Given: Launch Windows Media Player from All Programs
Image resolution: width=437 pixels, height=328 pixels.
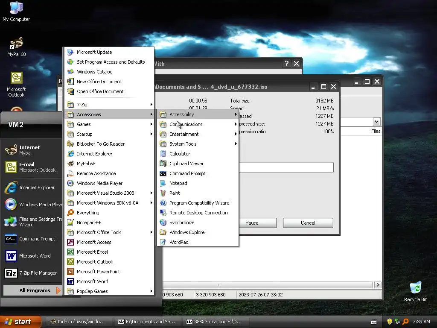Looking at the screenshot, I should [109, 183].
